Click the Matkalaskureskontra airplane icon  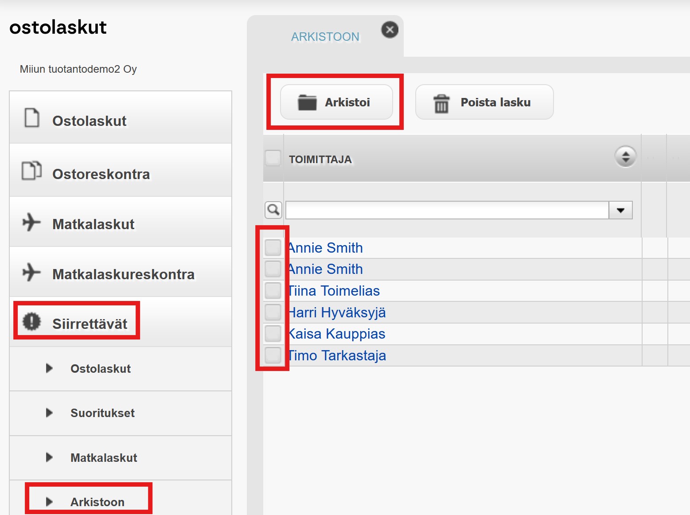click(x=31, y=272)
